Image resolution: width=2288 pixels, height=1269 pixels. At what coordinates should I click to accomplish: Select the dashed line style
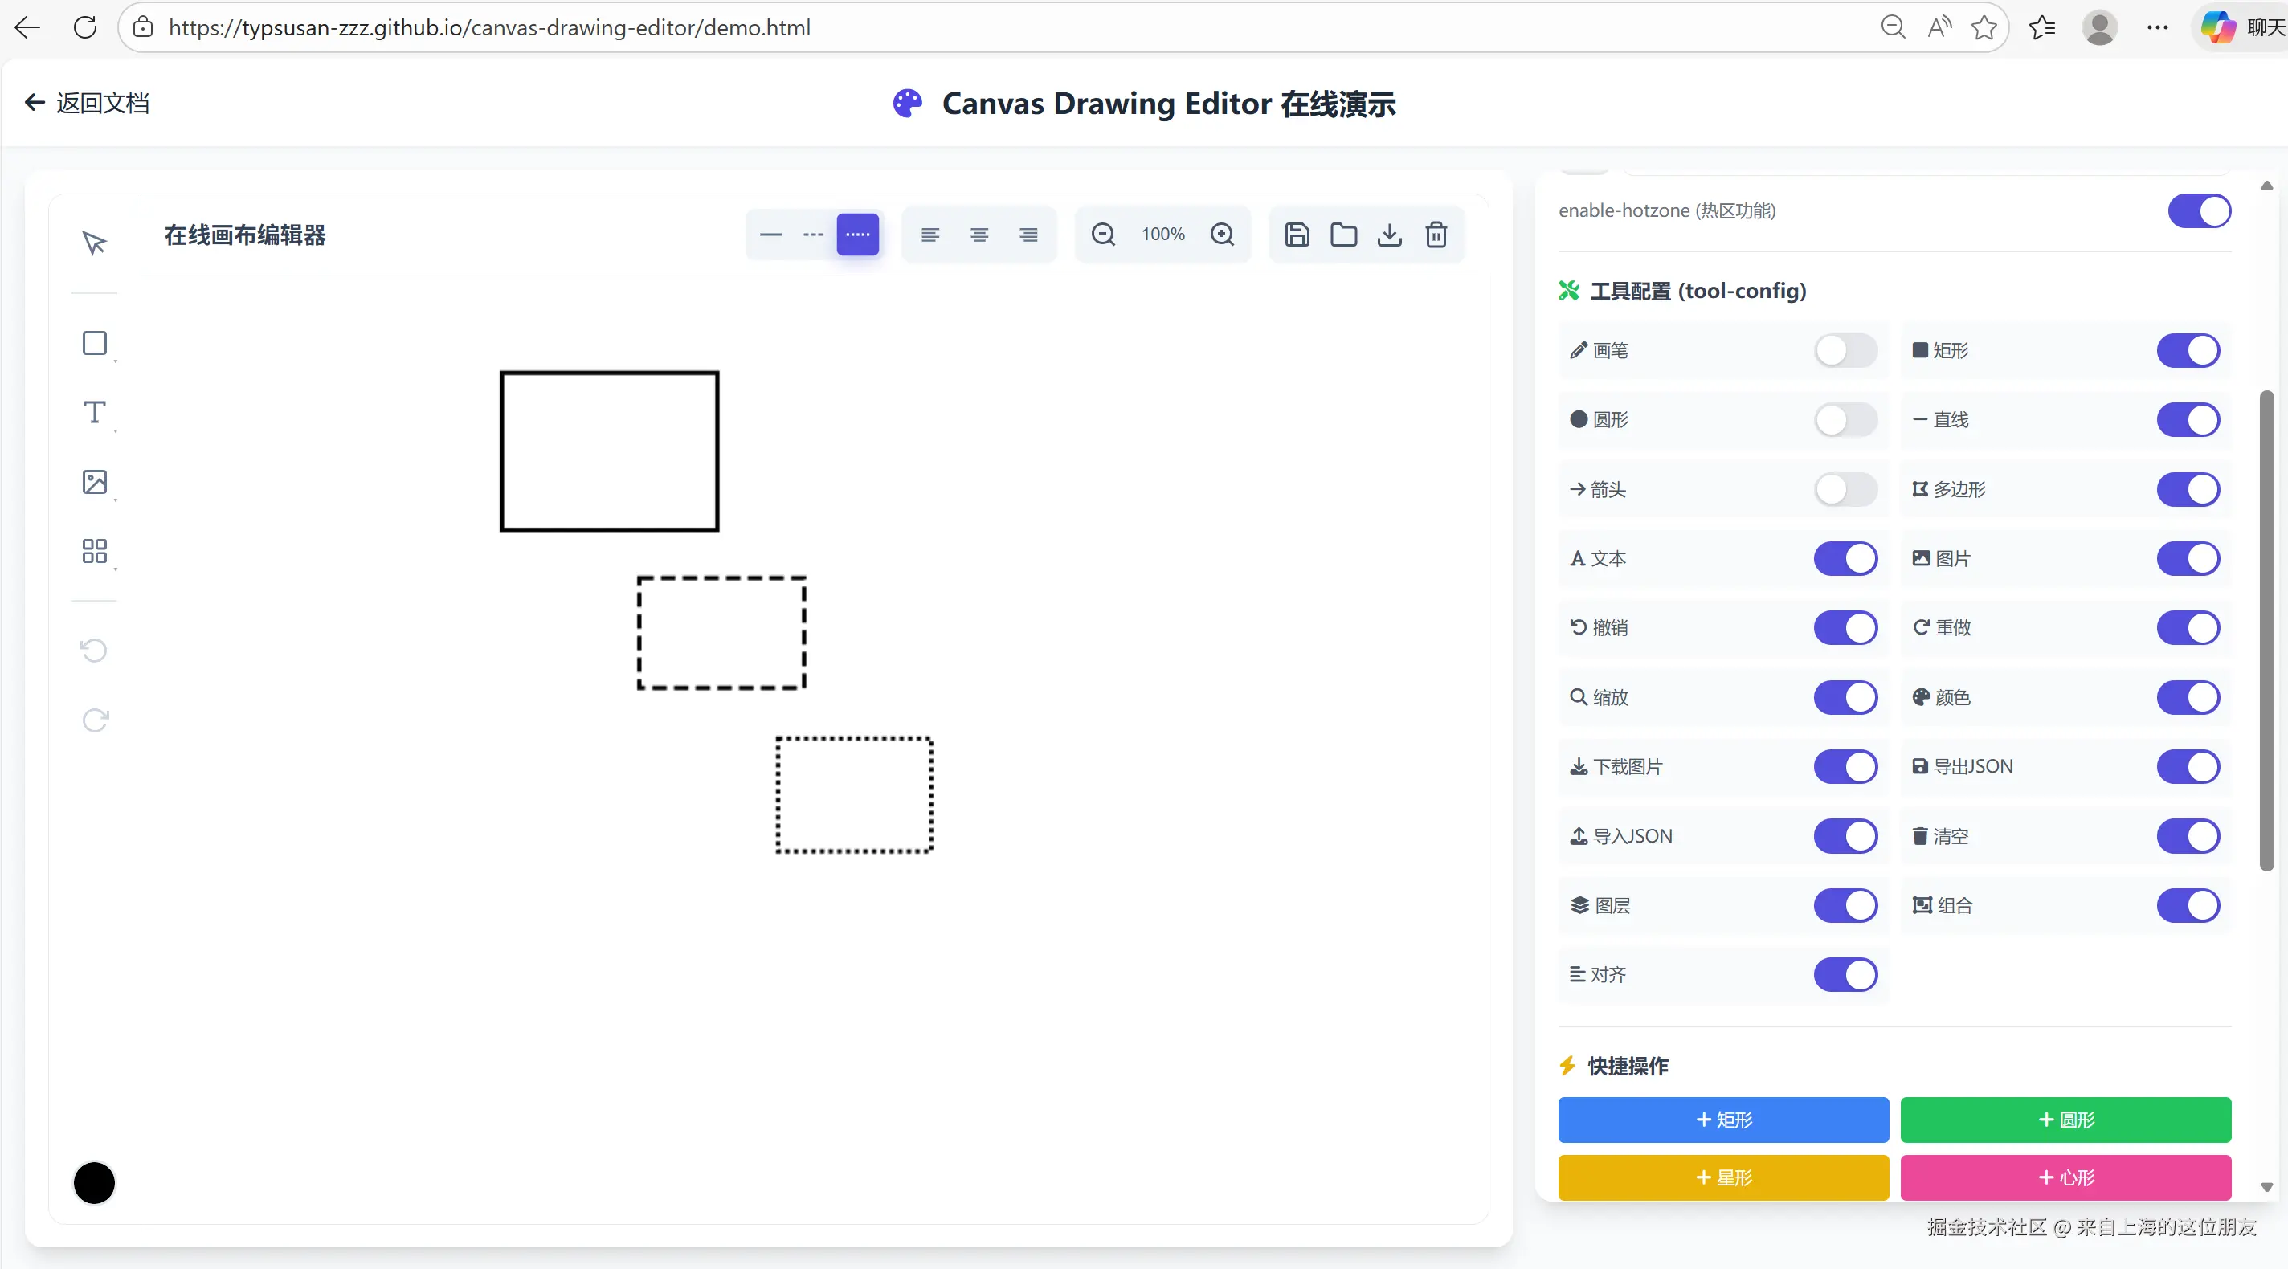(x=813, y=235)
